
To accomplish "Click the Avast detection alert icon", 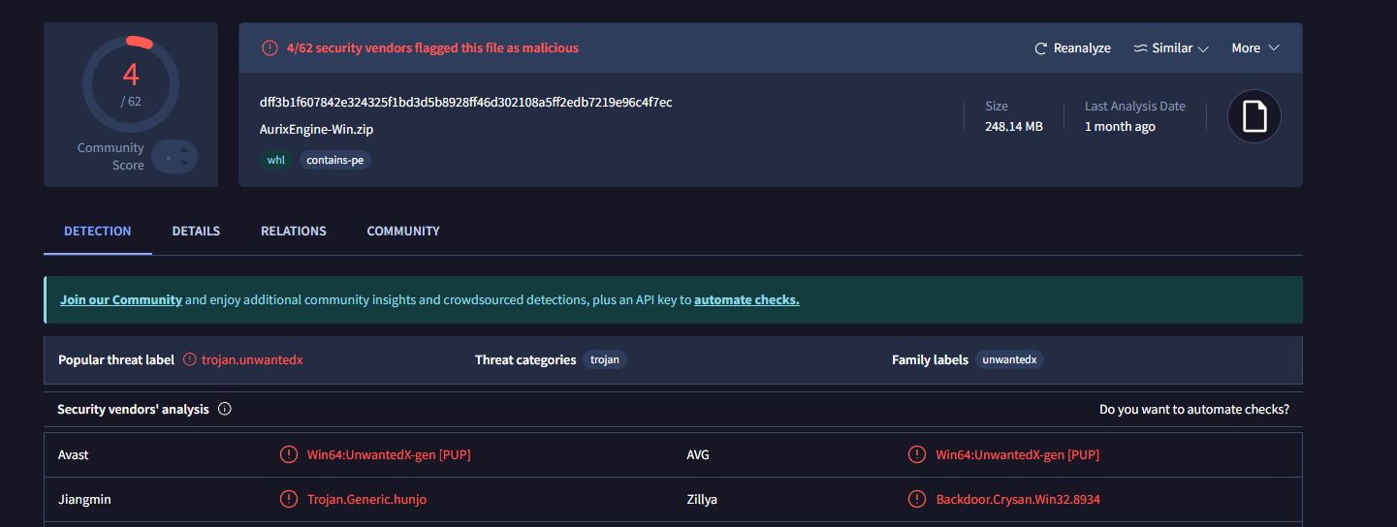I will [x=288, y=454].
